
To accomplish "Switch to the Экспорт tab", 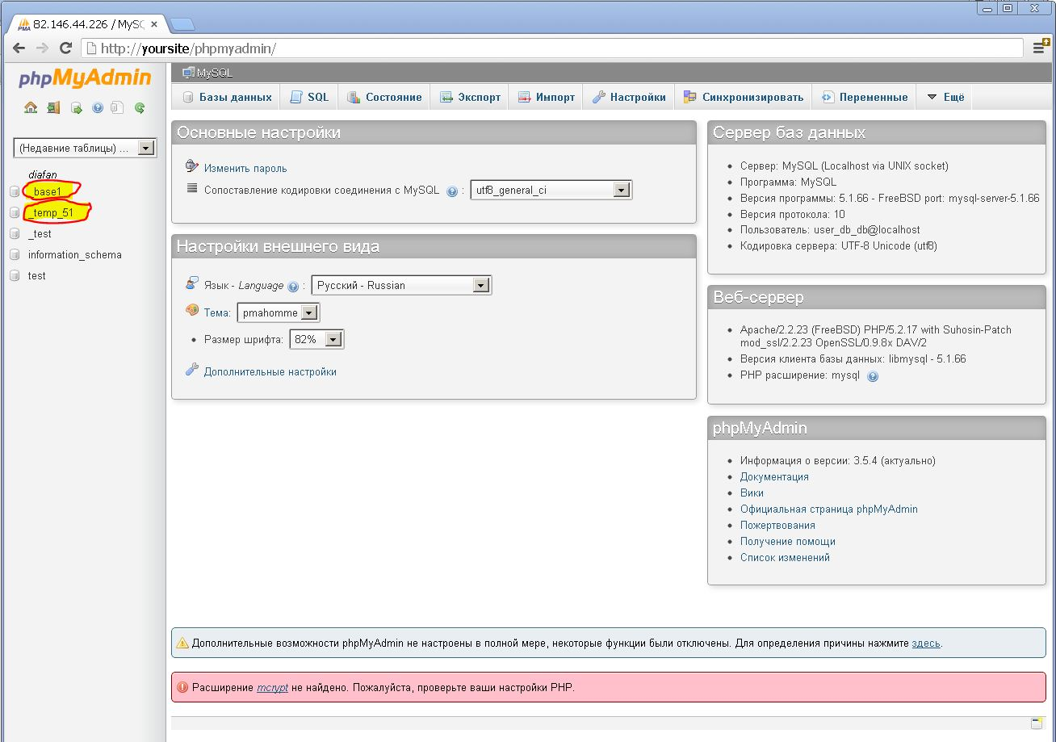I will [470, 97].
